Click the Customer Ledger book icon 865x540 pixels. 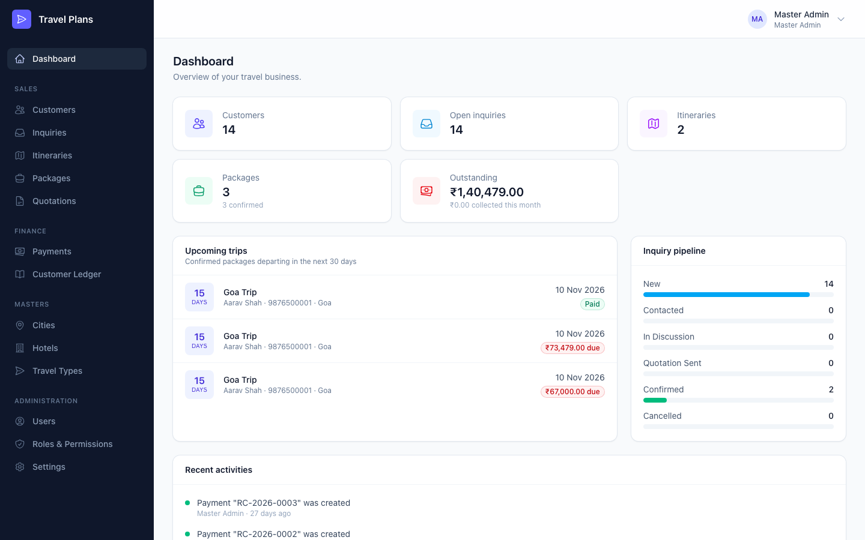[20, 274]
